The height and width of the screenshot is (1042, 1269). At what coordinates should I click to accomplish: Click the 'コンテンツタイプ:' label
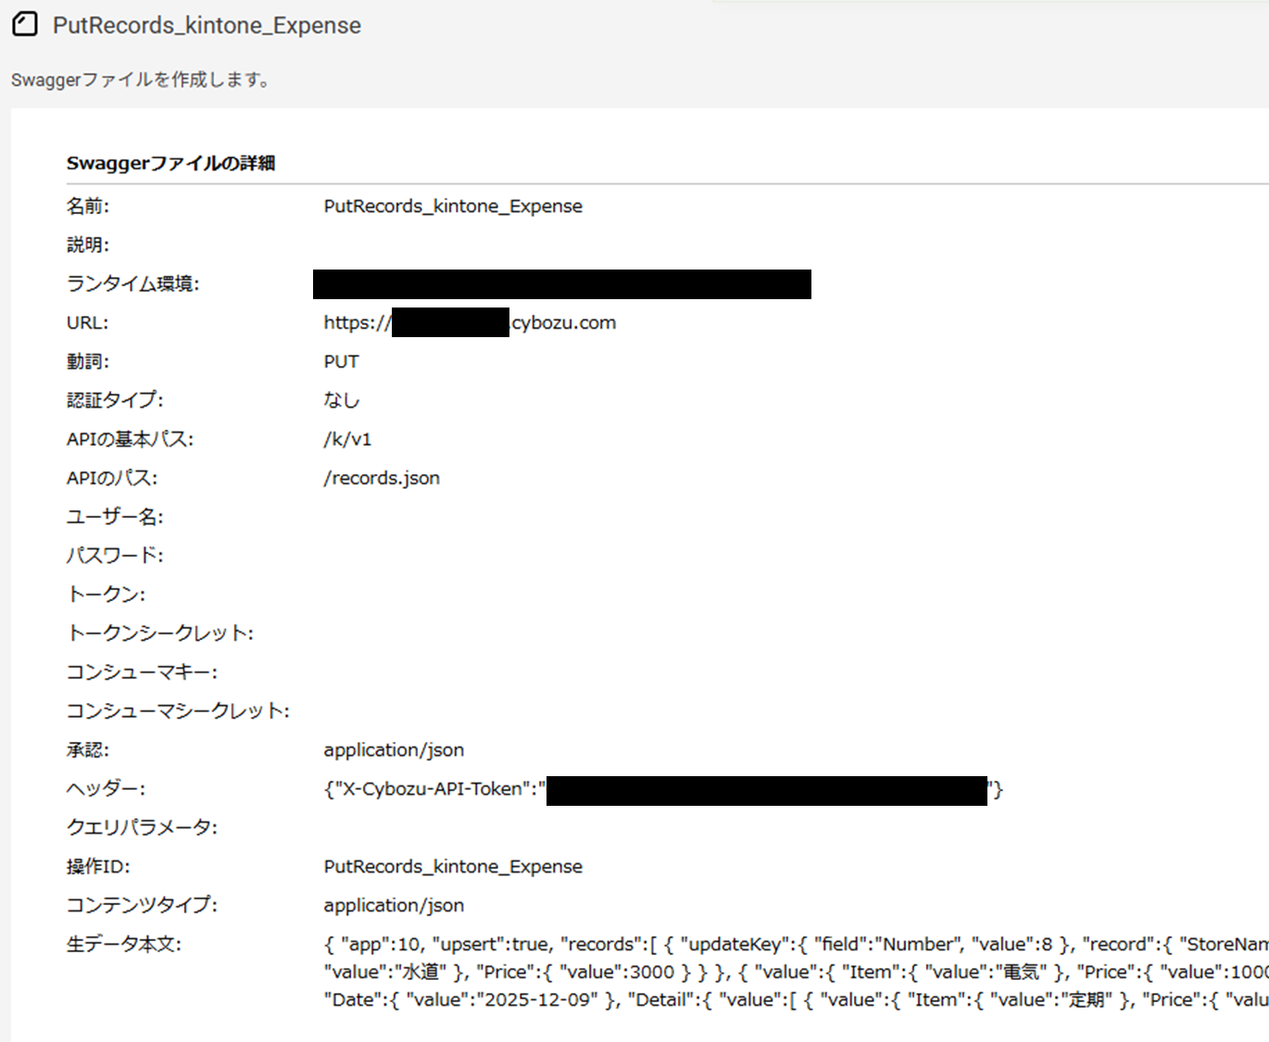click(x=142, y=906)
